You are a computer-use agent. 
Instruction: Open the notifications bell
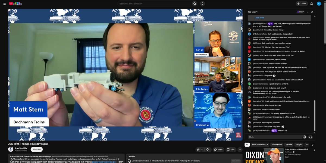point(312,4)
